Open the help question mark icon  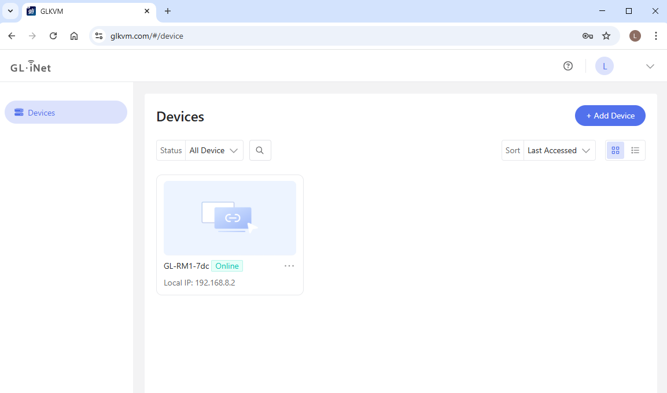click(x=568, y=66)
